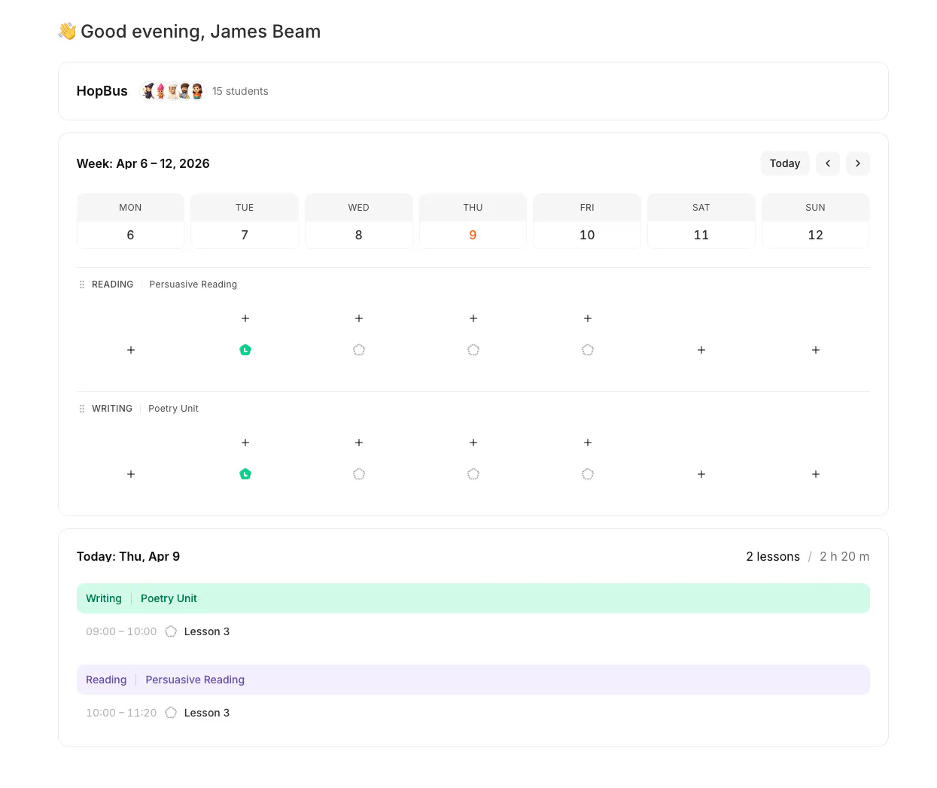Select the MON 6 day header
Image resolution: width=937 pixels, height=788 pixels.
pos(130,221)
